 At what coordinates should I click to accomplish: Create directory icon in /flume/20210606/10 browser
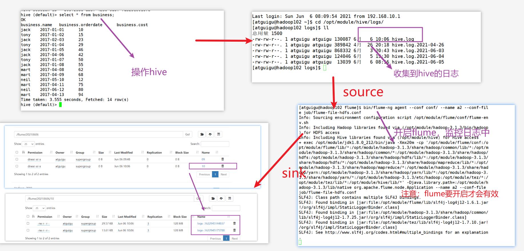(x=213, y=199)
